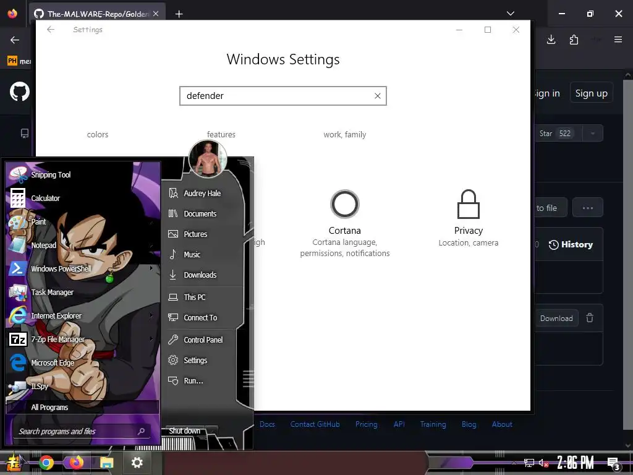Open Firefox hamburger menu
Viewport: 633px width, 475px height.
[x=618, y=40]
